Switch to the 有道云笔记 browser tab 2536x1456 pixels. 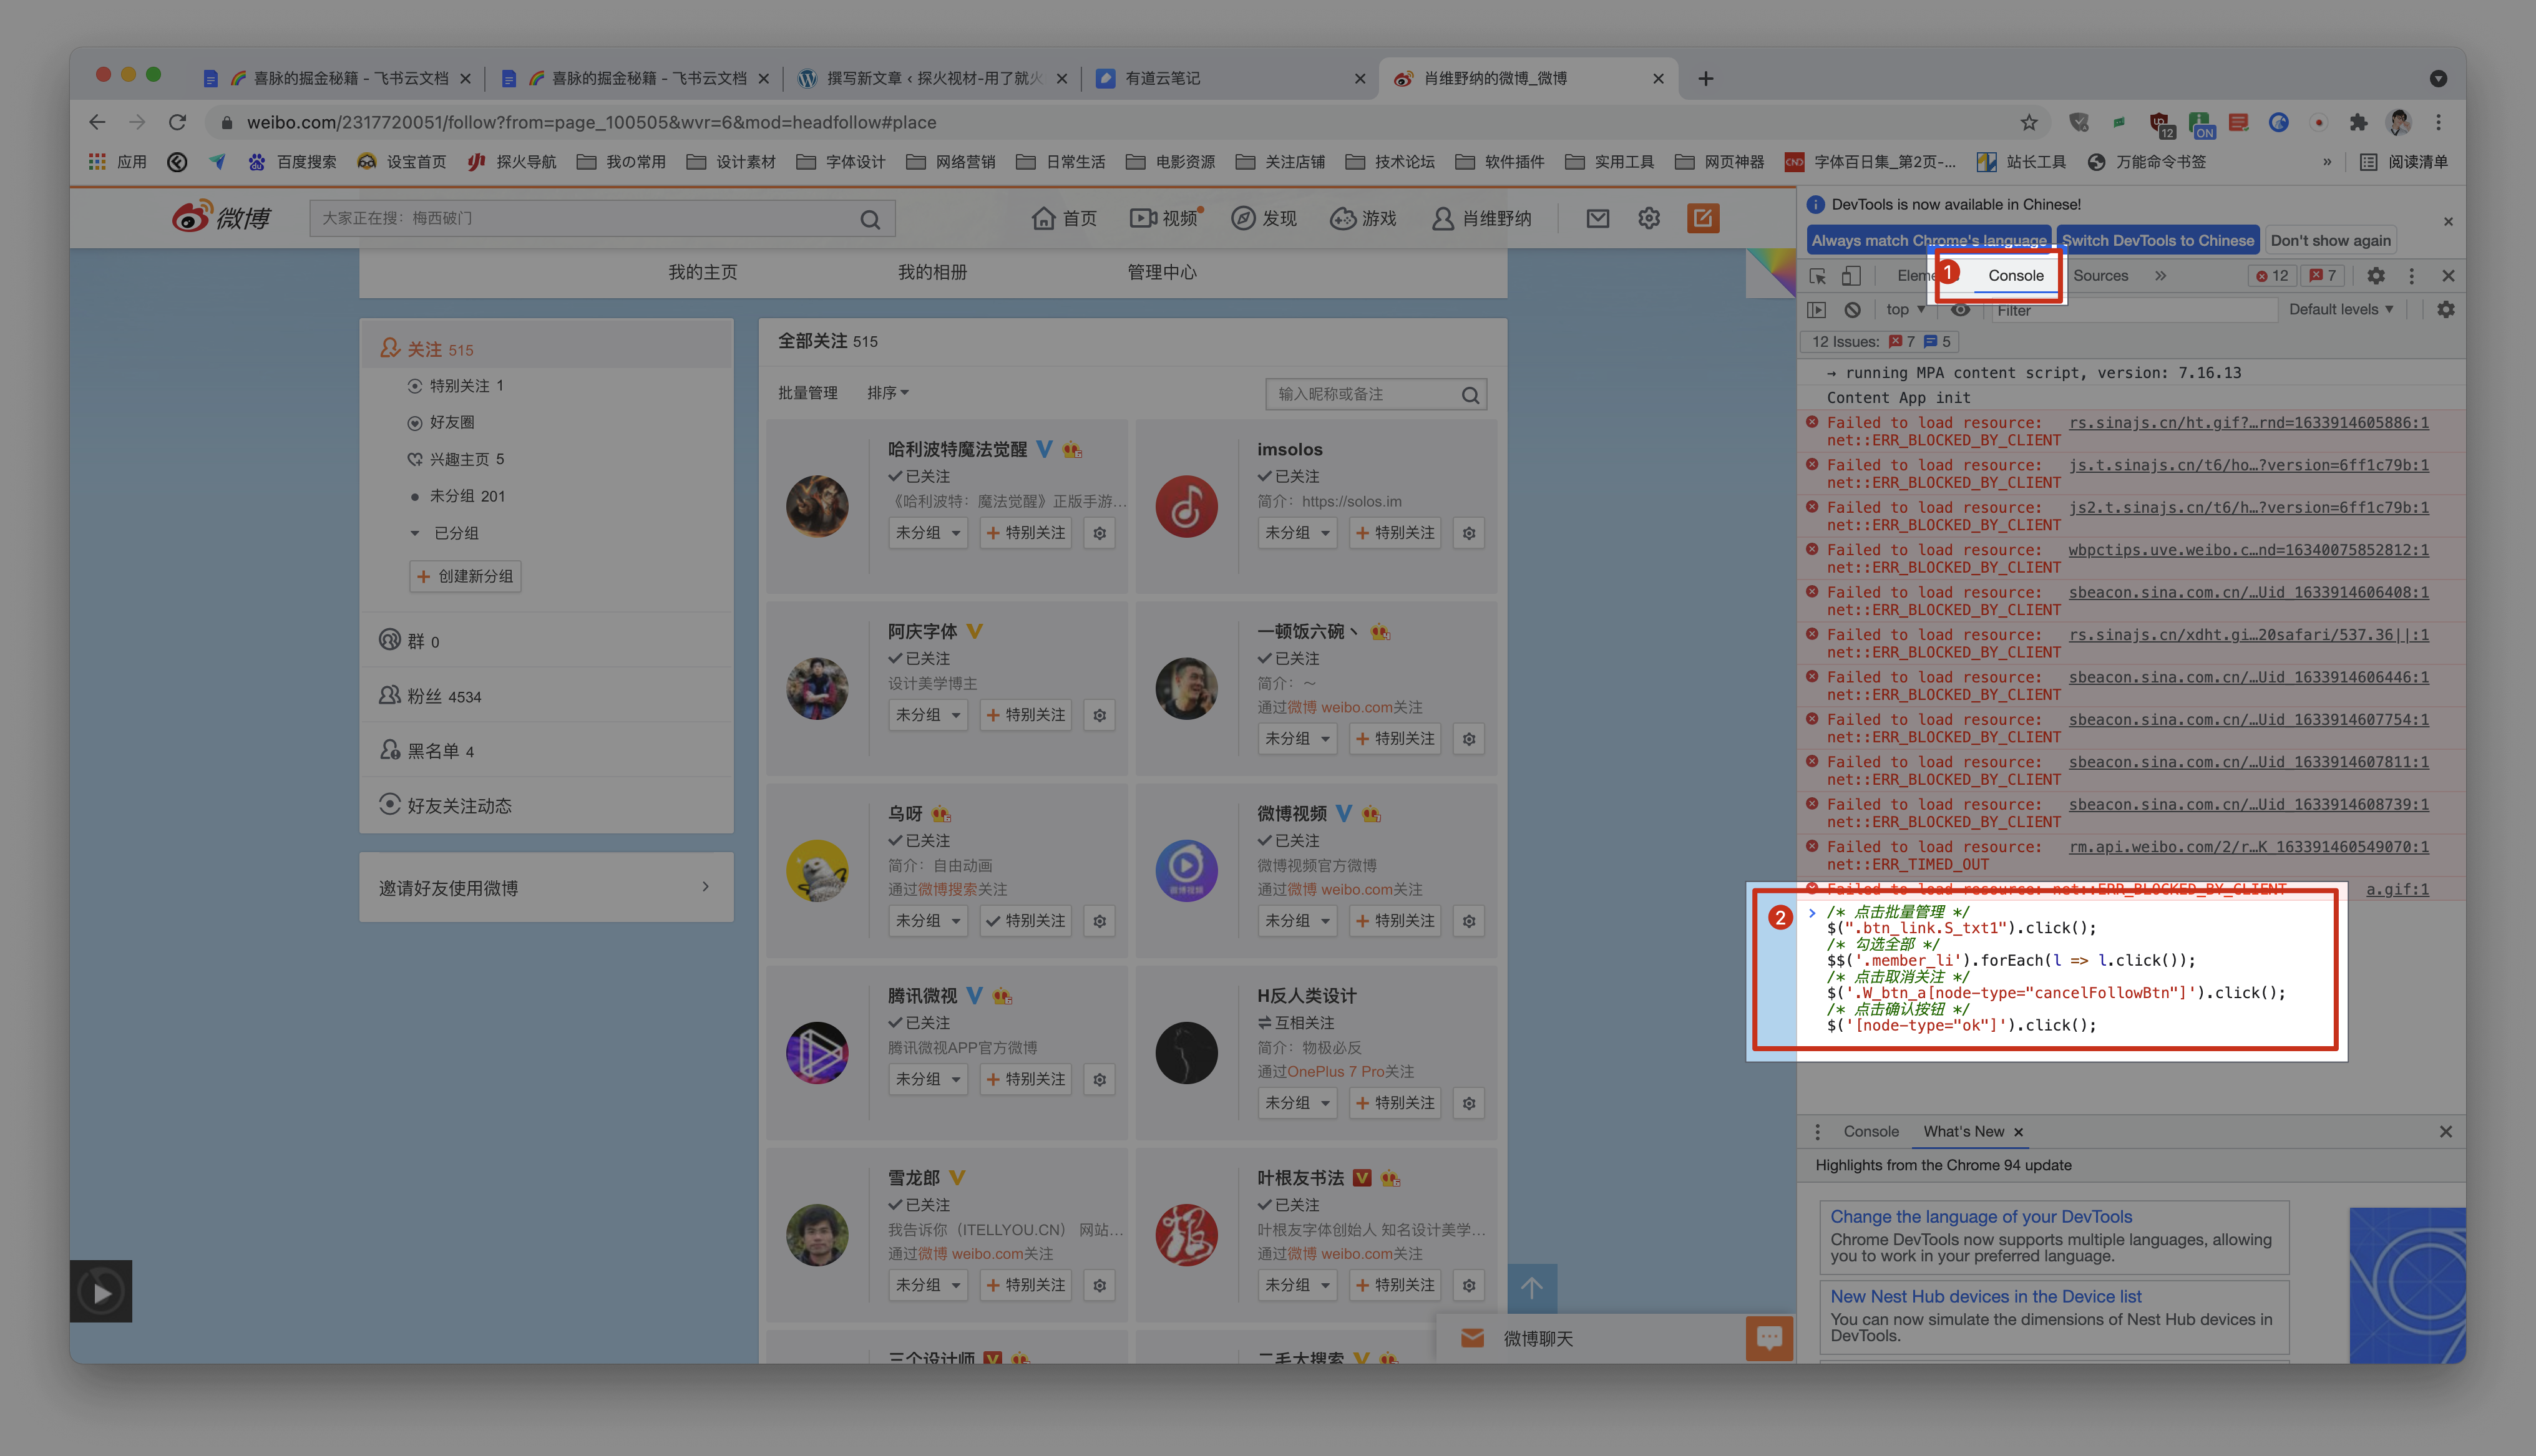[x=1230, y=78]
